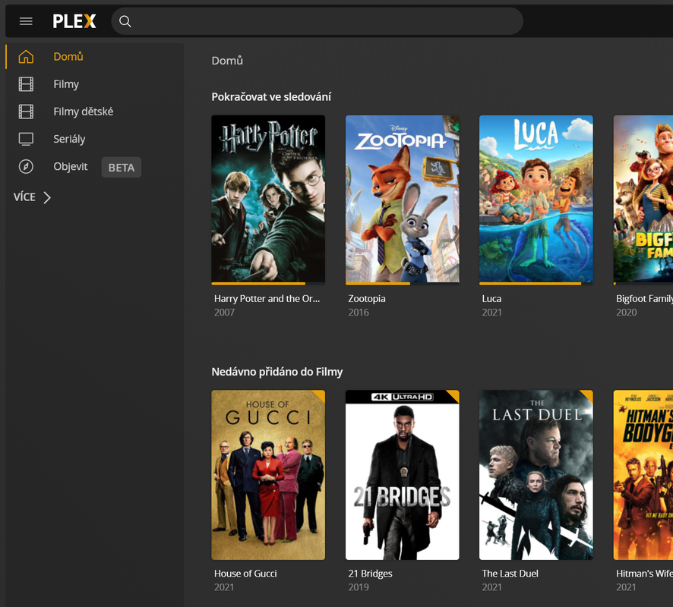Open the Pokračovat ve sledování section
Viewport: 673px width, 607px height.
point(271,97)
